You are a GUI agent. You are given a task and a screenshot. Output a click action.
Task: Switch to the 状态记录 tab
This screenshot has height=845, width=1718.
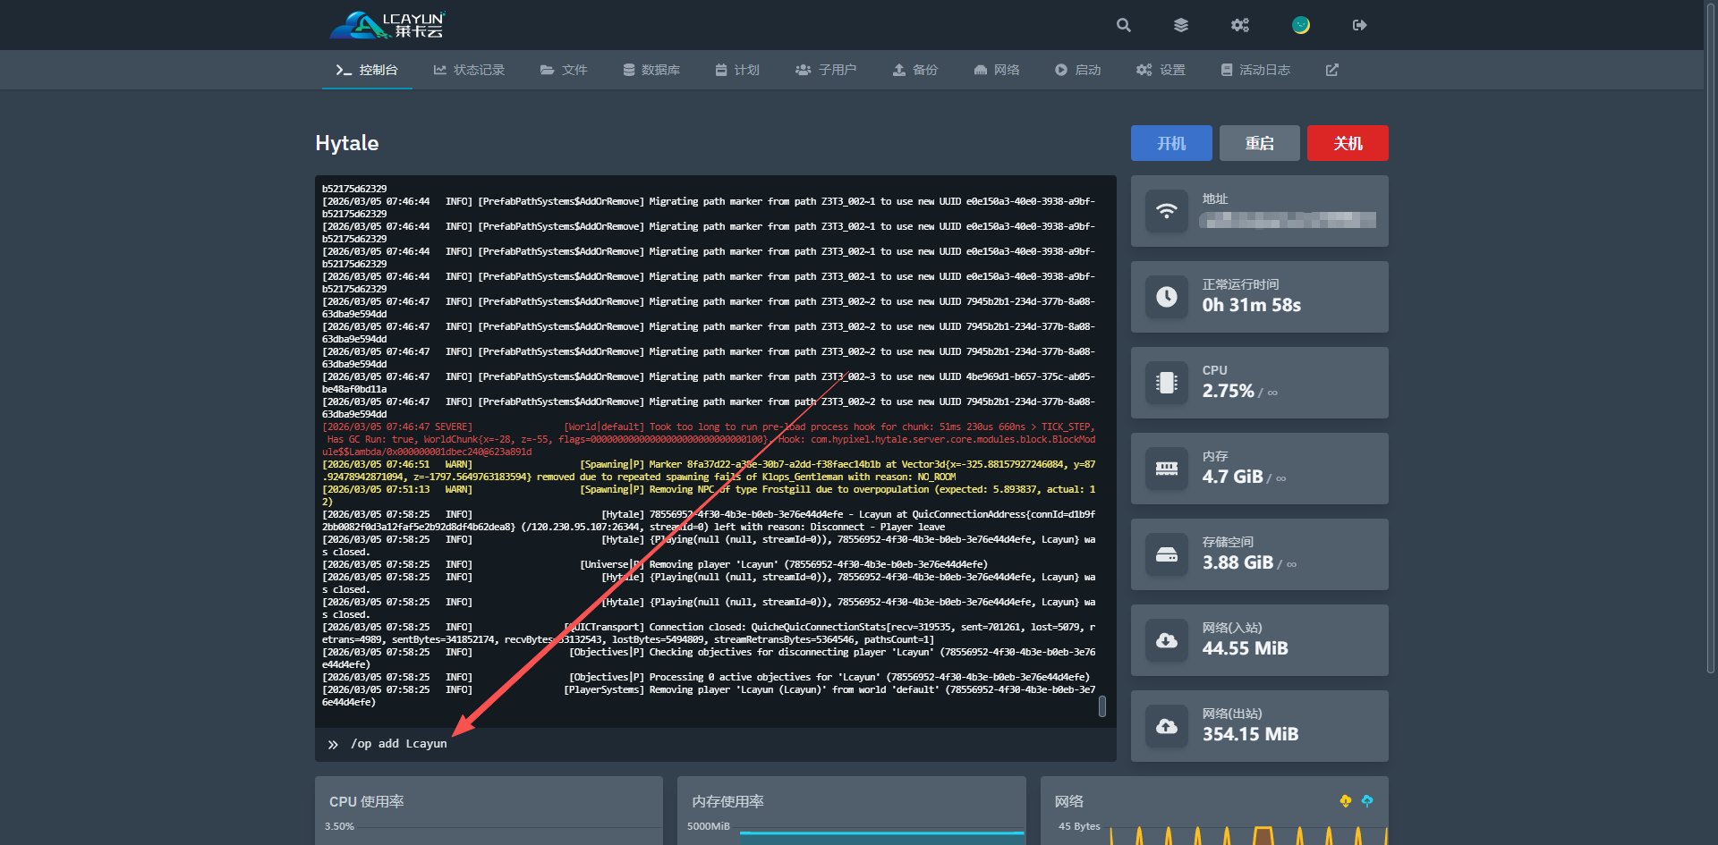point(469,70)
